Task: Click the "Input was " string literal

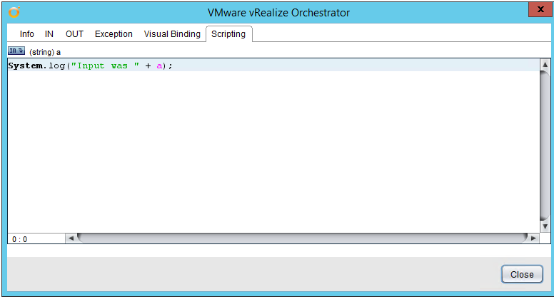Action: (105, 66)
